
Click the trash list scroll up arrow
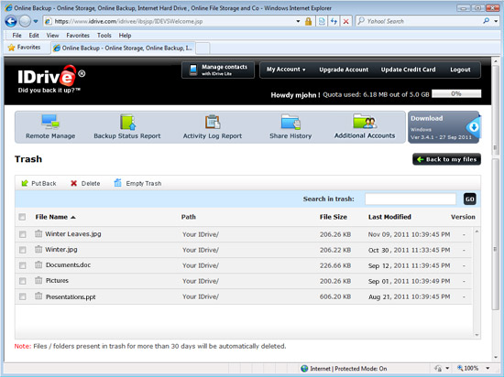pyautogui.click(x=477, y=231)
